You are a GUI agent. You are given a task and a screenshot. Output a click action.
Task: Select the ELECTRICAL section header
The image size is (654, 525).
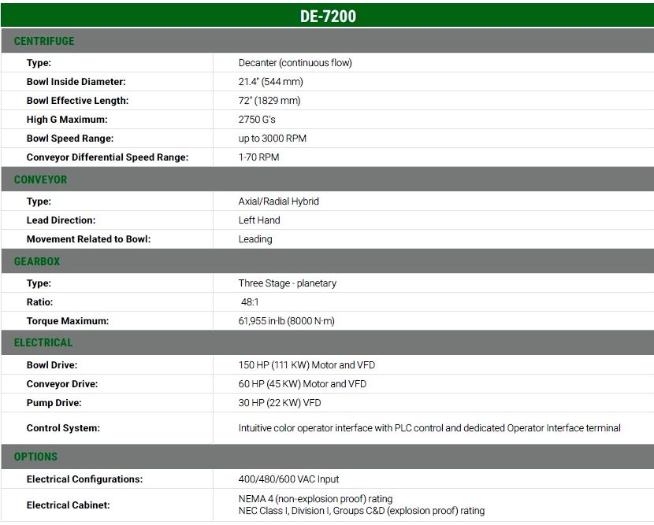tap(43, 342)
